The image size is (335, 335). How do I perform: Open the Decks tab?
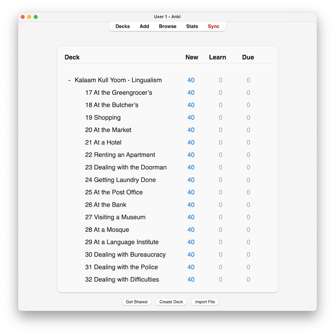(x=123, y=26)
